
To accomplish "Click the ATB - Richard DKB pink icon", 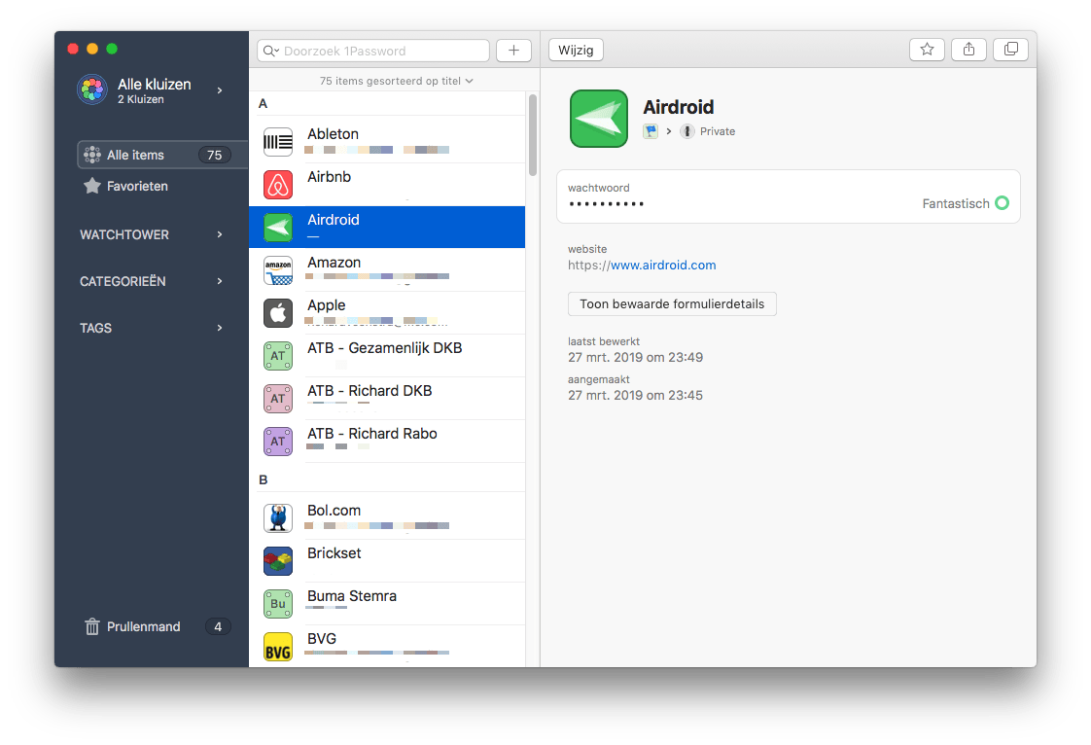I will [x=278, y=399].
